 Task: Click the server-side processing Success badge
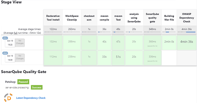(x=37, y=87)
